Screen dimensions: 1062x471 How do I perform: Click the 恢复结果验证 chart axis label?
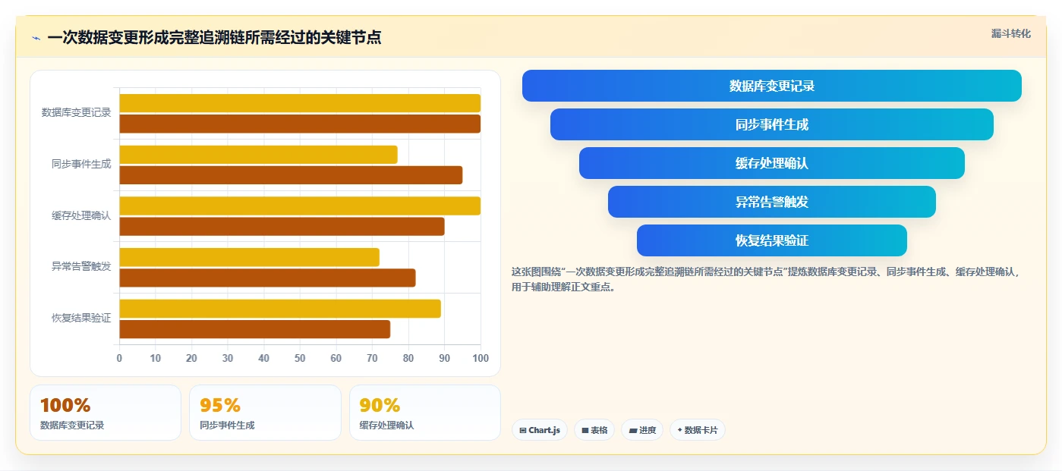81,319
